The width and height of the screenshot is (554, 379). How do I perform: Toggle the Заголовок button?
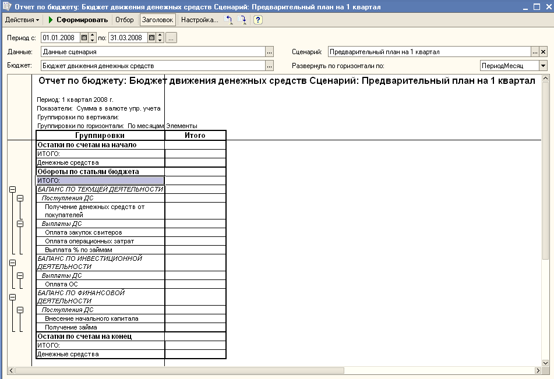point(157,20)
